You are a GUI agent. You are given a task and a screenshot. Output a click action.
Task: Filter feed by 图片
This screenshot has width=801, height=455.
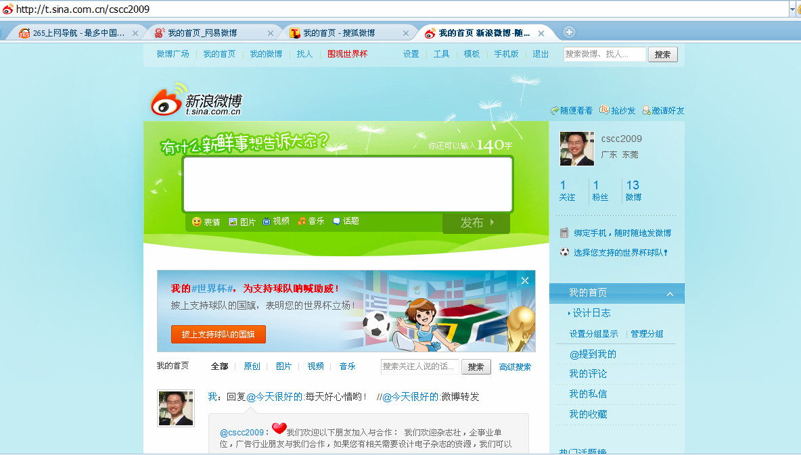[283, 366]
